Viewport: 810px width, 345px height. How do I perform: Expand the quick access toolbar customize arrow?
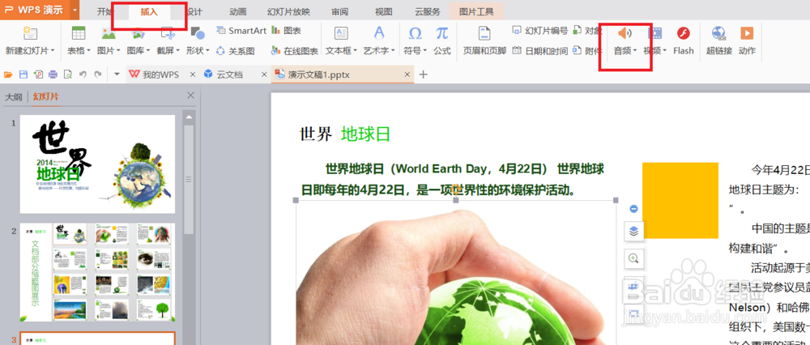point(117,75)
